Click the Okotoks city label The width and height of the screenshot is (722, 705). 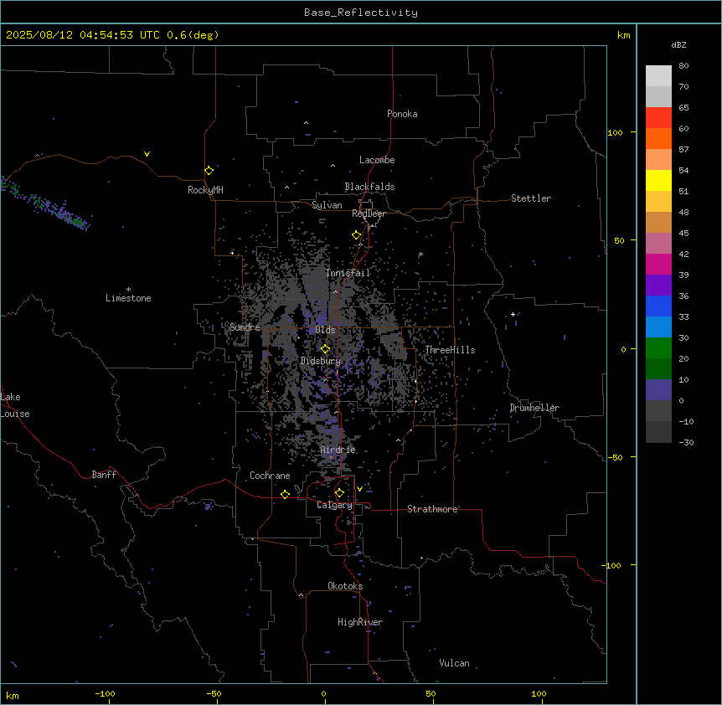click(x=345, y=586)
